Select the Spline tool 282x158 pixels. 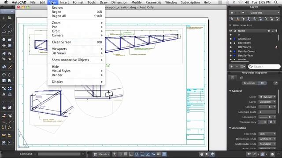point(10,32)
